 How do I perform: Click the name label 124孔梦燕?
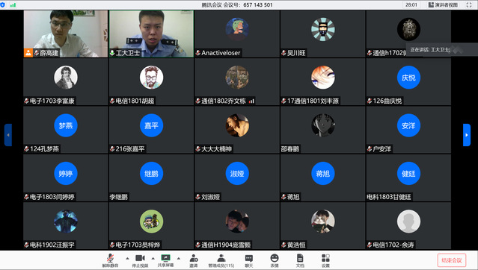[44, 149]
